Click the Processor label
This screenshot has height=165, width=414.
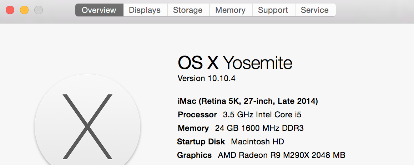(197, 115)
